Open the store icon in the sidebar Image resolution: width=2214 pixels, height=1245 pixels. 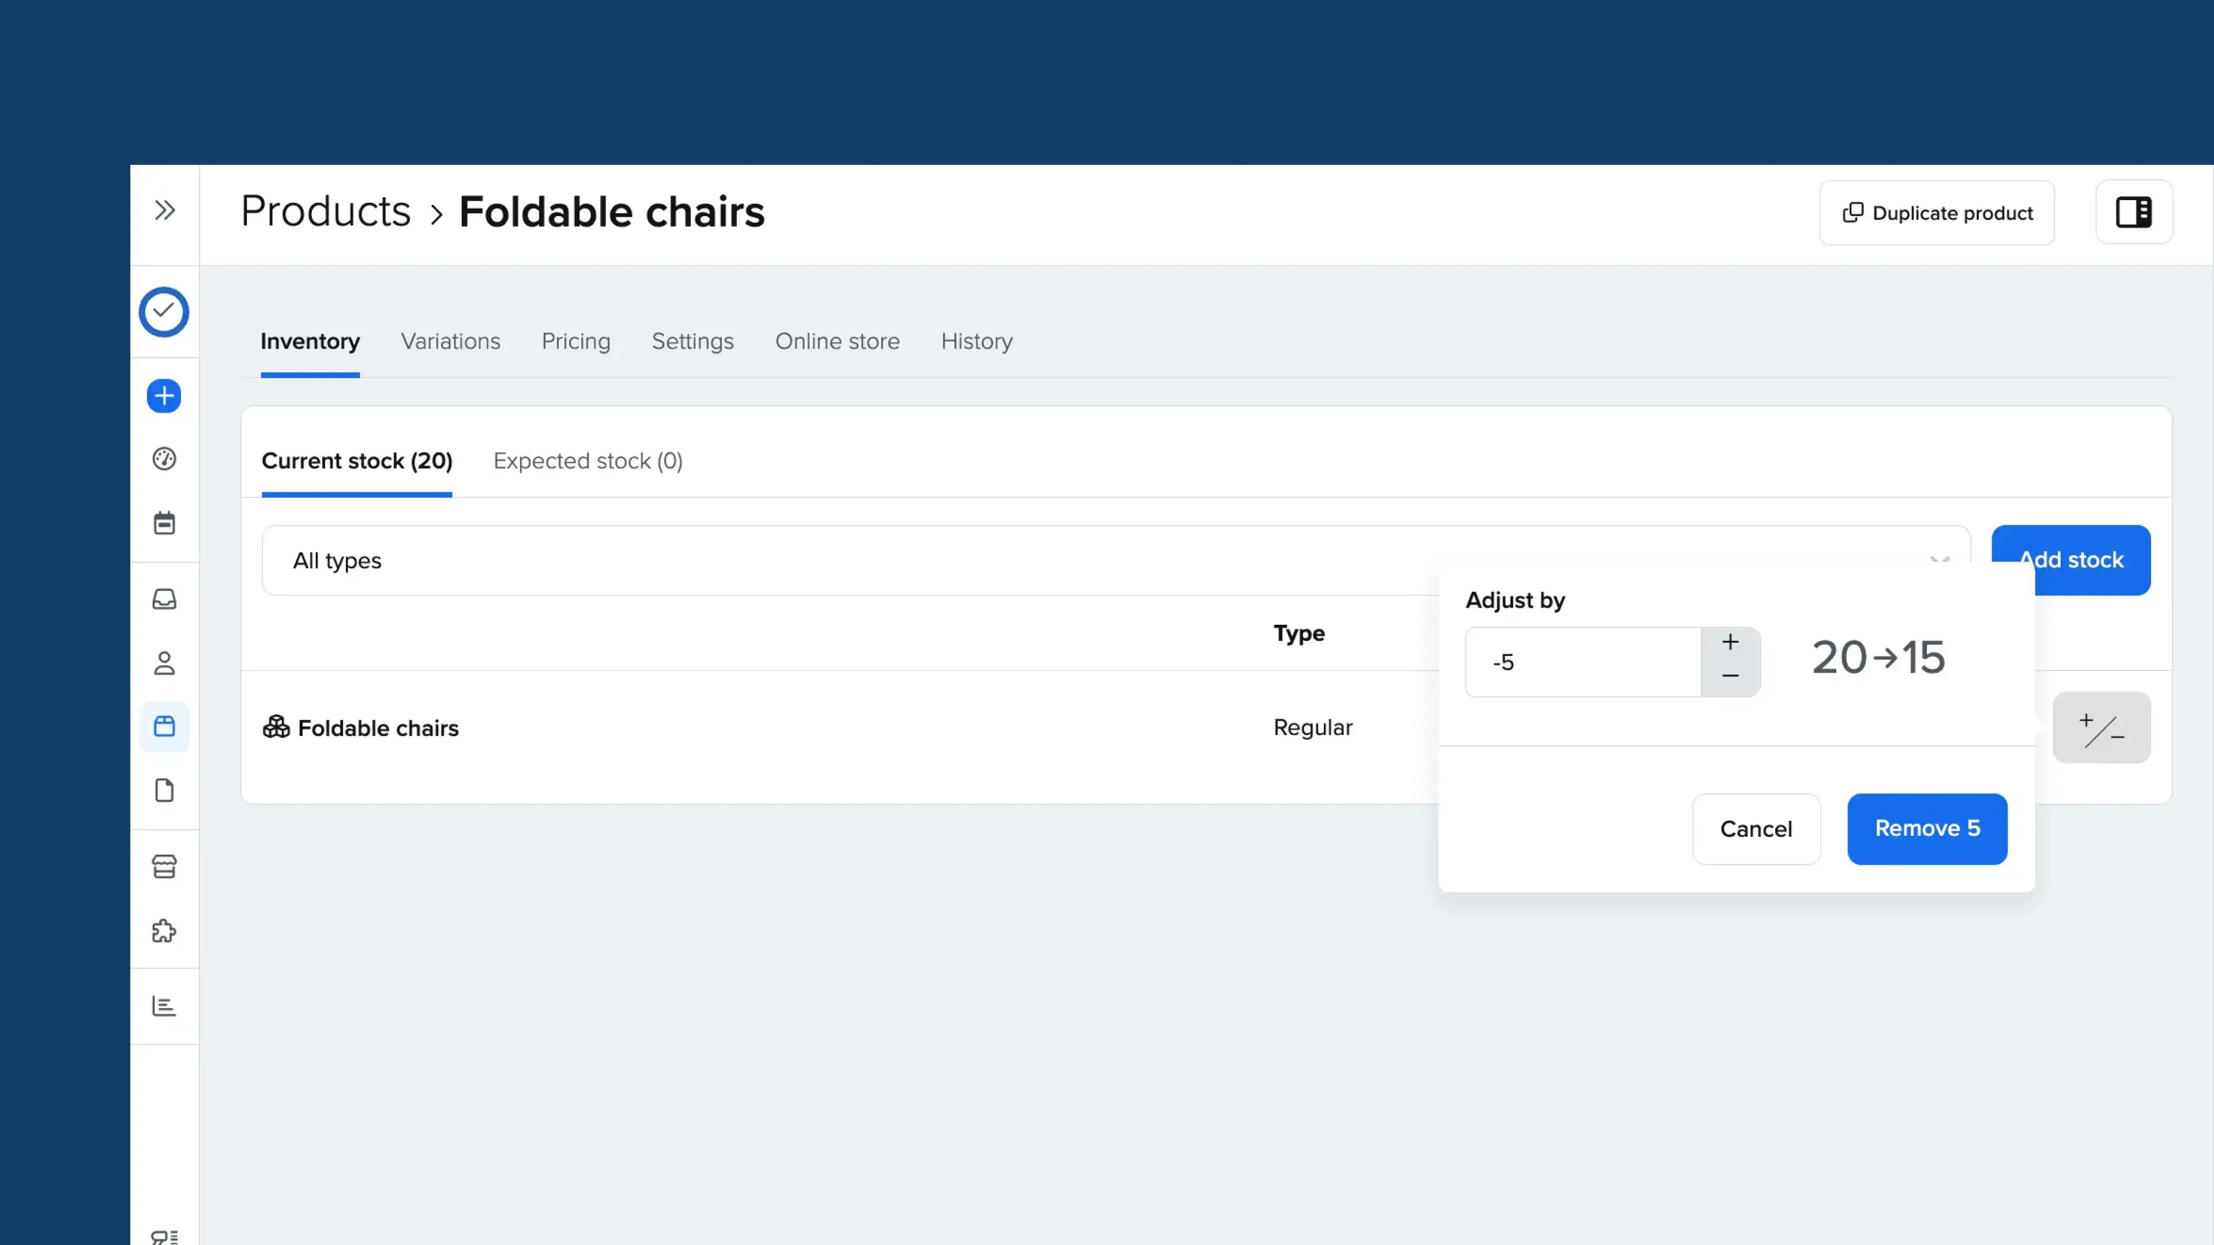coord(164,867)
